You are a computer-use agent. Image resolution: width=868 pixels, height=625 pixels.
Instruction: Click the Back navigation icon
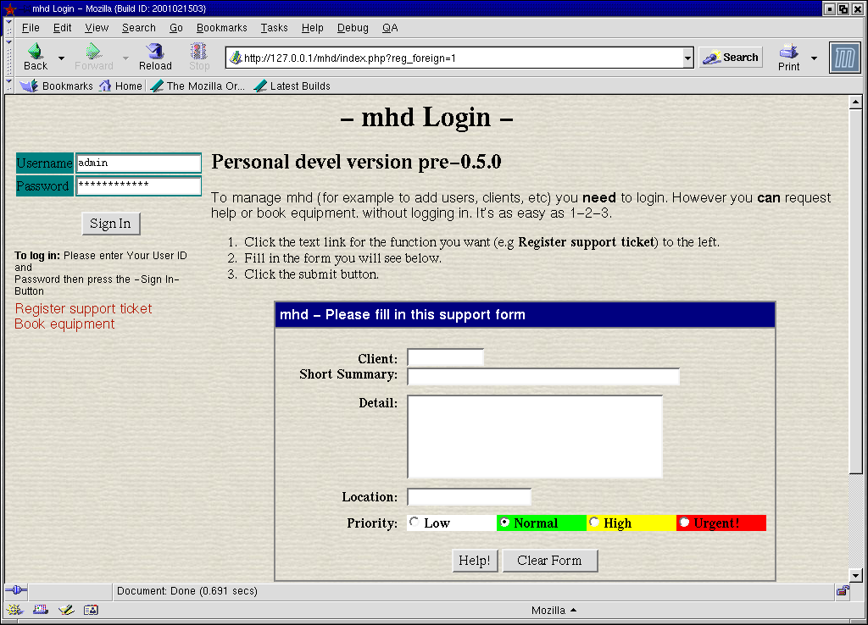tap(36, 53)
